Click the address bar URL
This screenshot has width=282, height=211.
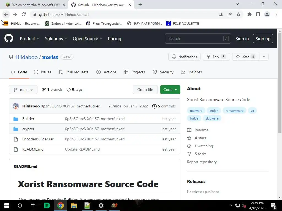[64, 15]
